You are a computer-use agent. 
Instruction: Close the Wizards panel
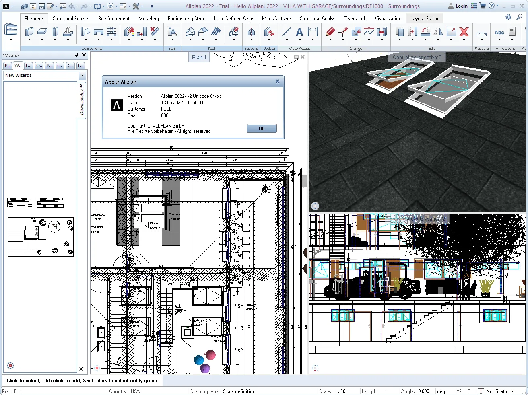click(84, 55)
